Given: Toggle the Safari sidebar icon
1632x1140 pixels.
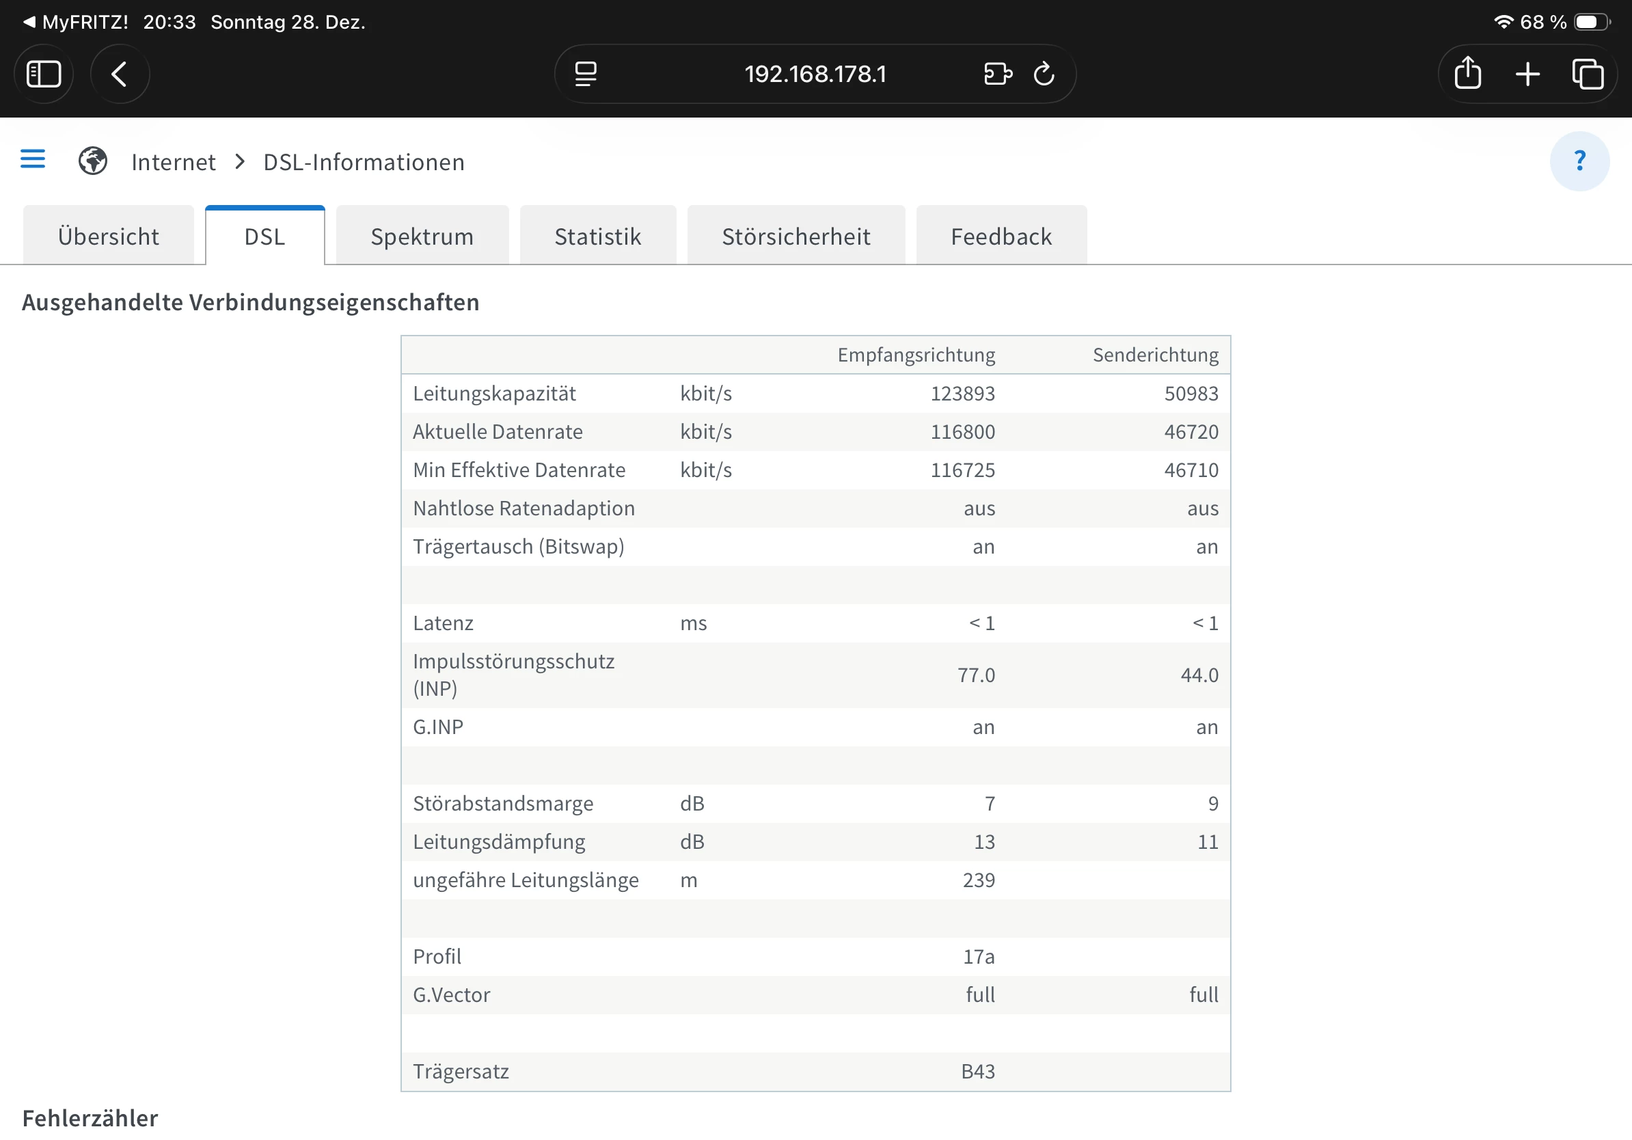Looking at the screenshot, I should 44,74.
